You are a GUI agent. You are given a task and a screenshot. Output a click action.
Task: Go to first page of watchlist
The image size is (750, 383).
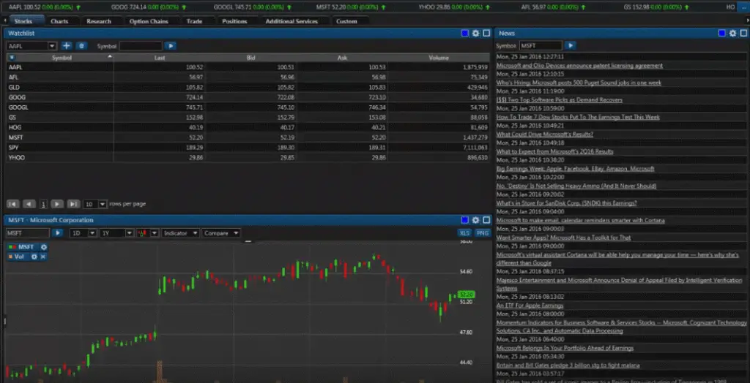13,204
